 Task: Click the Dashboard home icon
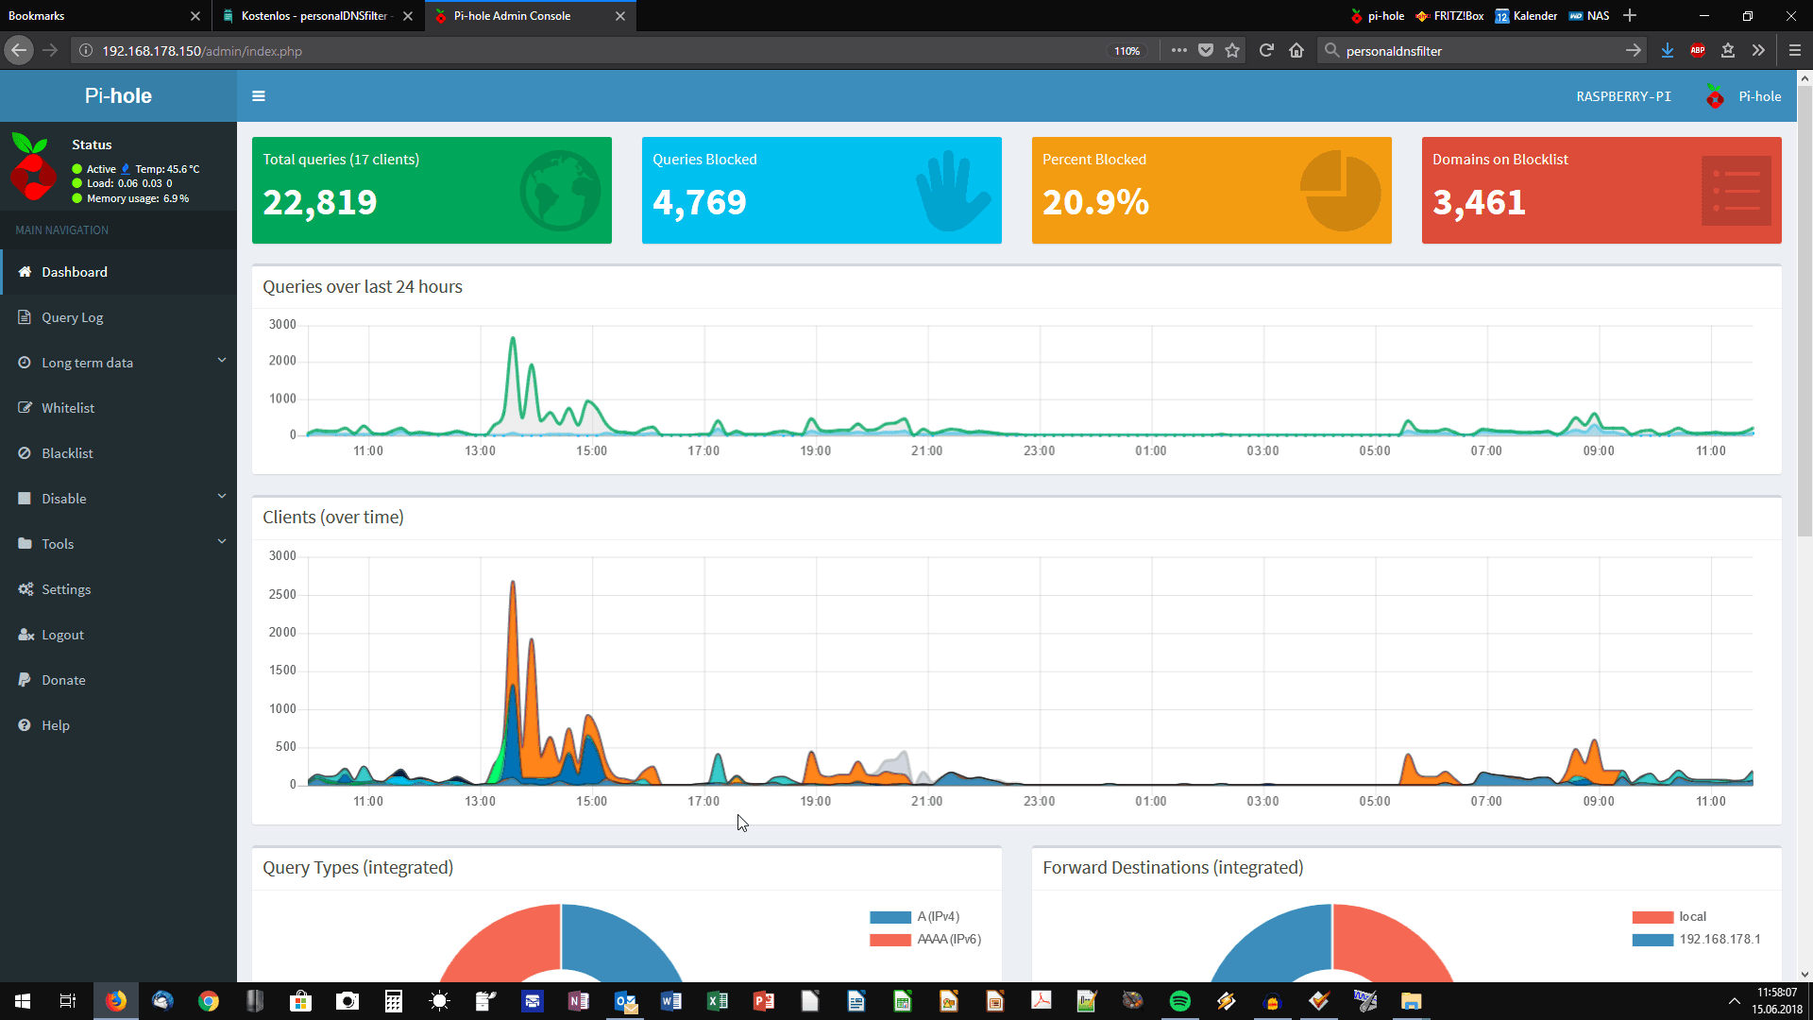pyautogui.click(x=25, y=272)
